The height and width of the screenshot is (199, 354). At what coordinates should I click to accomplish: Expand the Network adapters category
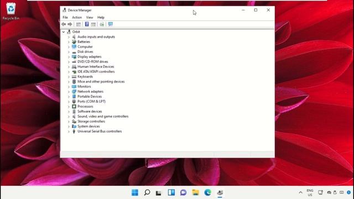pos(69,91)
